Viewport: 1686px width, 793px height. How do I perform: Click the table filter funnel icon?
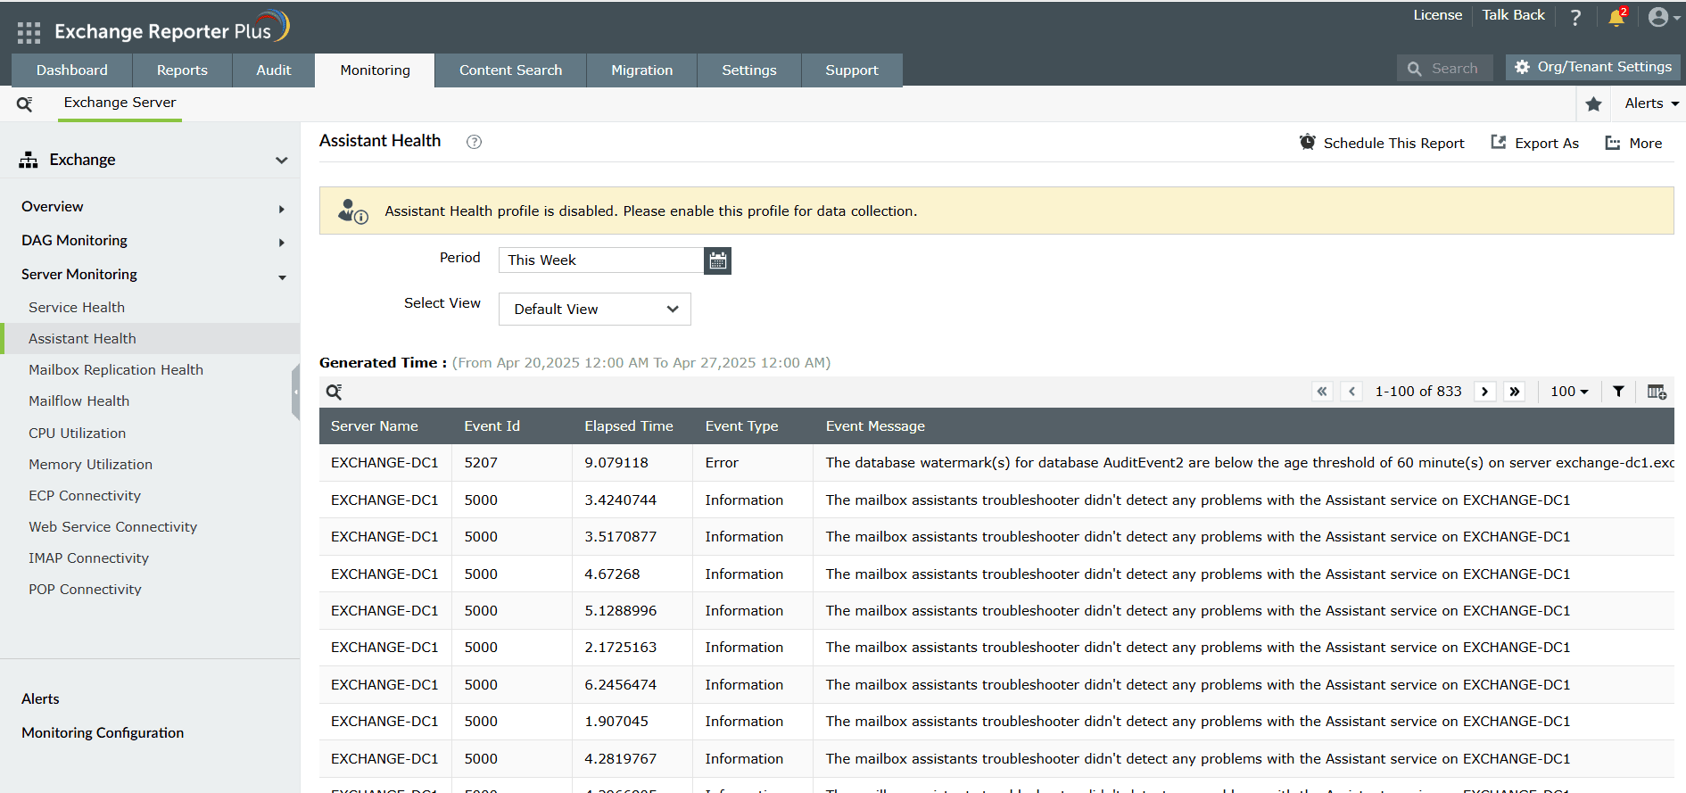1618,392
